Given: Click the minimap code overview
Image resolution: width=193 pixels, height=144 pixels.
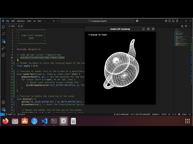Looking at the screenshot, I should [183, 37].
